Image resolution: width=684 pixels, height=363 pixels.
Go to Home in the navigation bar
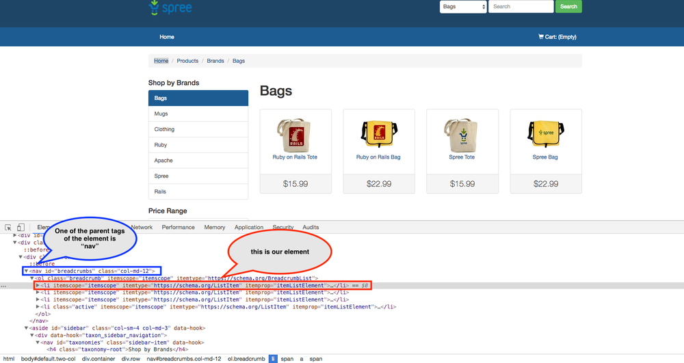coord(167,37)
